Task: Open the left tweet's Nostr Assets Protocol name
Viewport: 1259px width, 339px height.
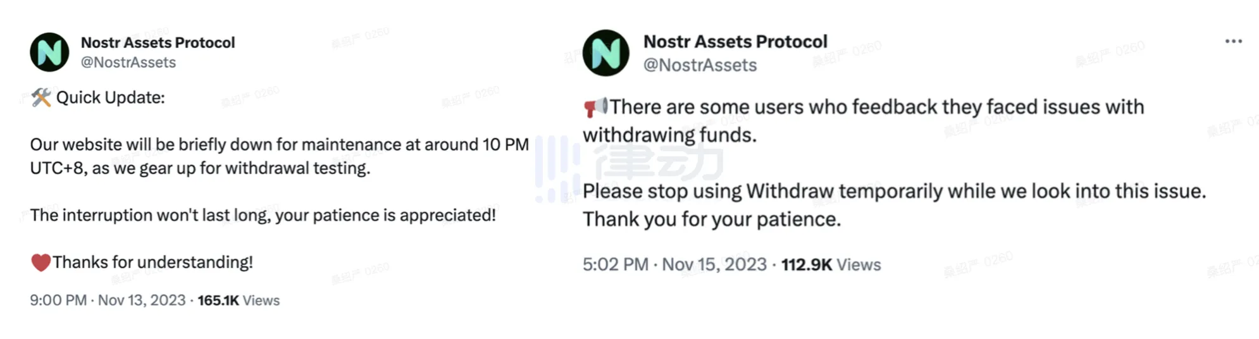Action: coord(158,42)
